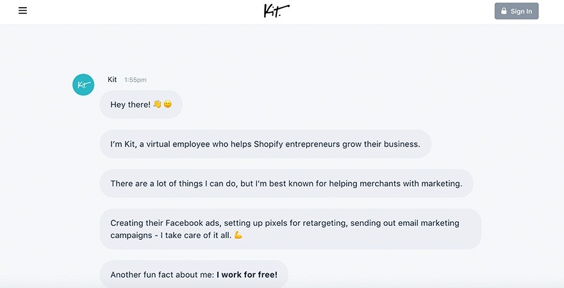Click the flexed bicep emoji
Screen dimensions: 564x288
[238, 235]
